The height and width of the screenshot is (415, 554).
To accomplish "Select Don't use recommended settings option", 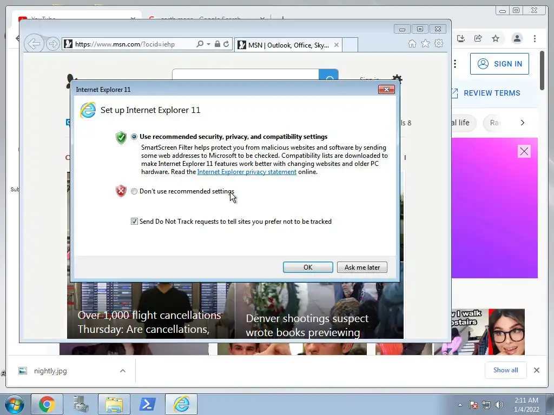I will click(x=134, y=191).
